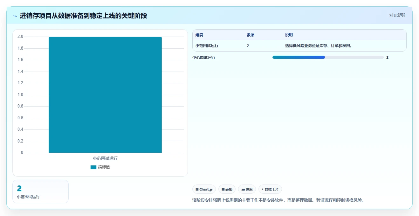Click the 维度 column header
Image resolution: width=419 pixels, height=216 pixels.
(x=199, y=35)
